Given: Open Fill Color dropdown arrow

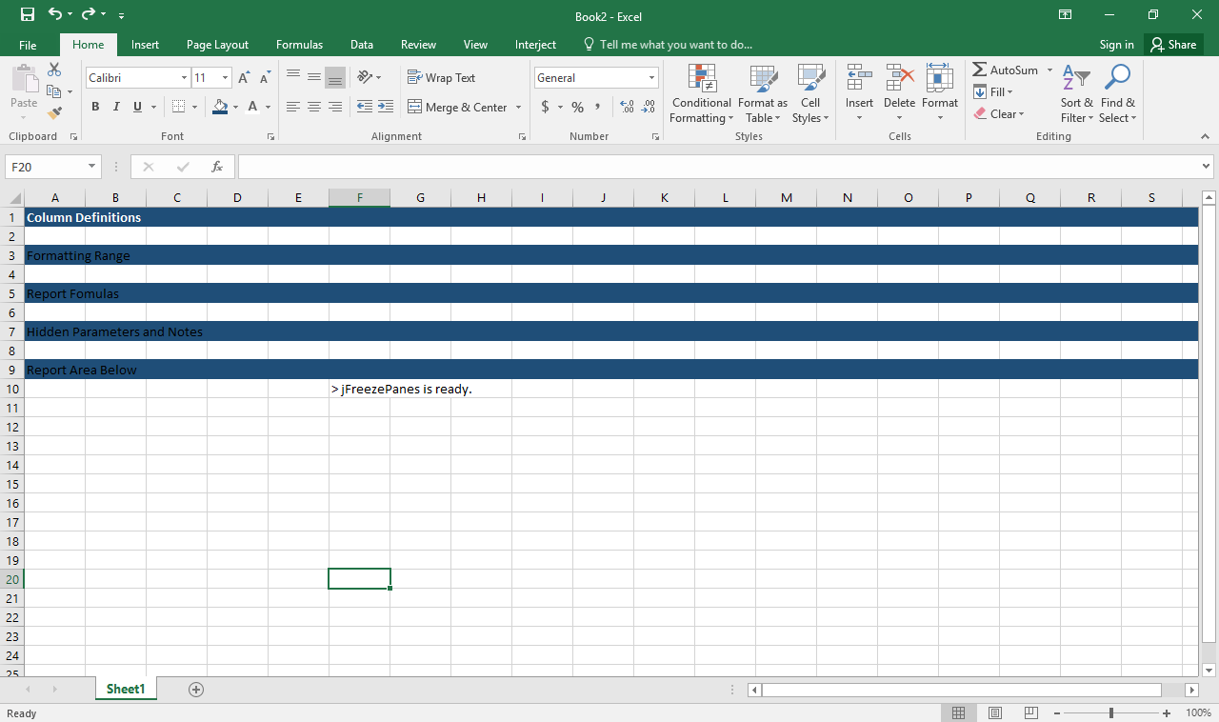Looking at the screenshot, I should [x=236, y=107].
